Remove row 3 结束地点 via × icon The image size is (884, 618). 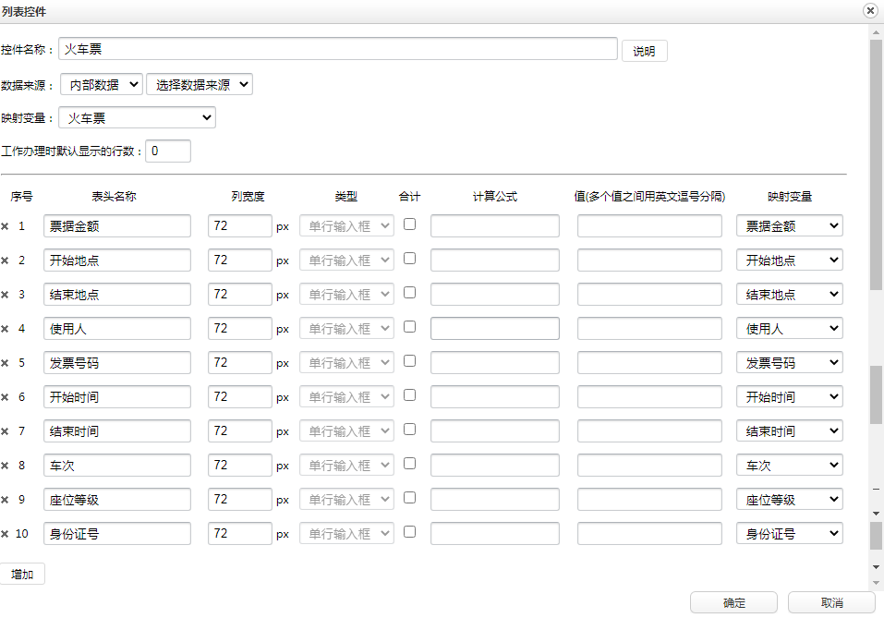tap(5, 295)
